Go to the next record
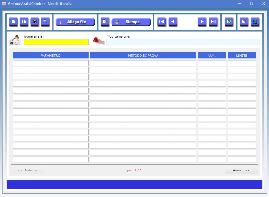 (202, 22)
